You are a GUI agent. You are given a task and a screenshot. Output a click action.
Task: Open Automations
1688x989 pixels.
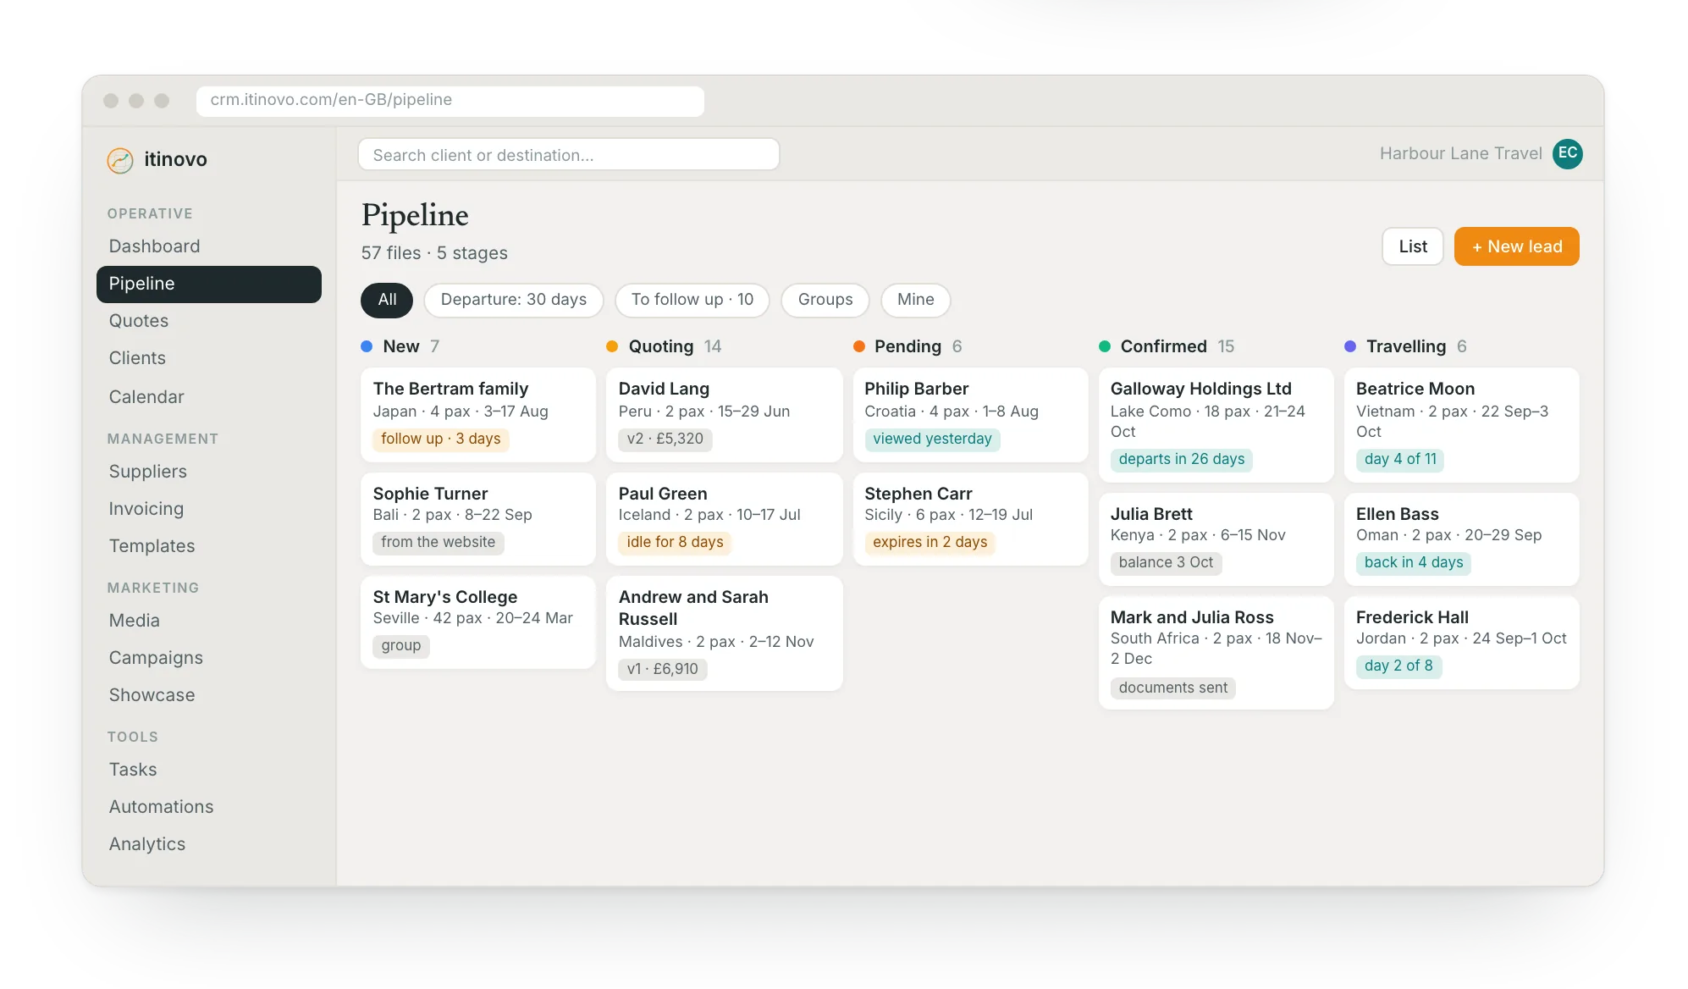tap(208, 807)
